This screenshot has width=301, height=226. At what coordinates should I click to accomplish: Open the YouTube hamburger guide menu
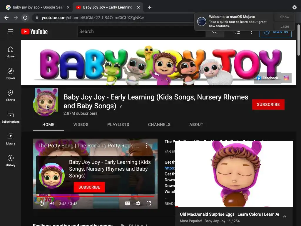(x=11, y=31)
